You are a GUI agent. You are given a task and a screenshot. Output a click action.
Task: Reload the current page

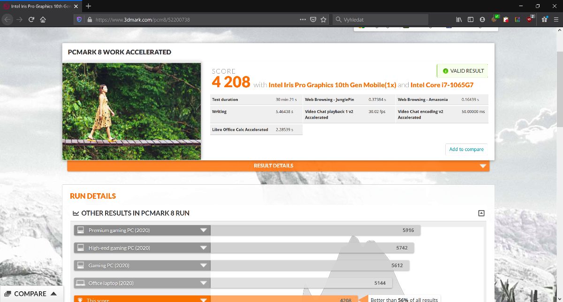[31, 20]
